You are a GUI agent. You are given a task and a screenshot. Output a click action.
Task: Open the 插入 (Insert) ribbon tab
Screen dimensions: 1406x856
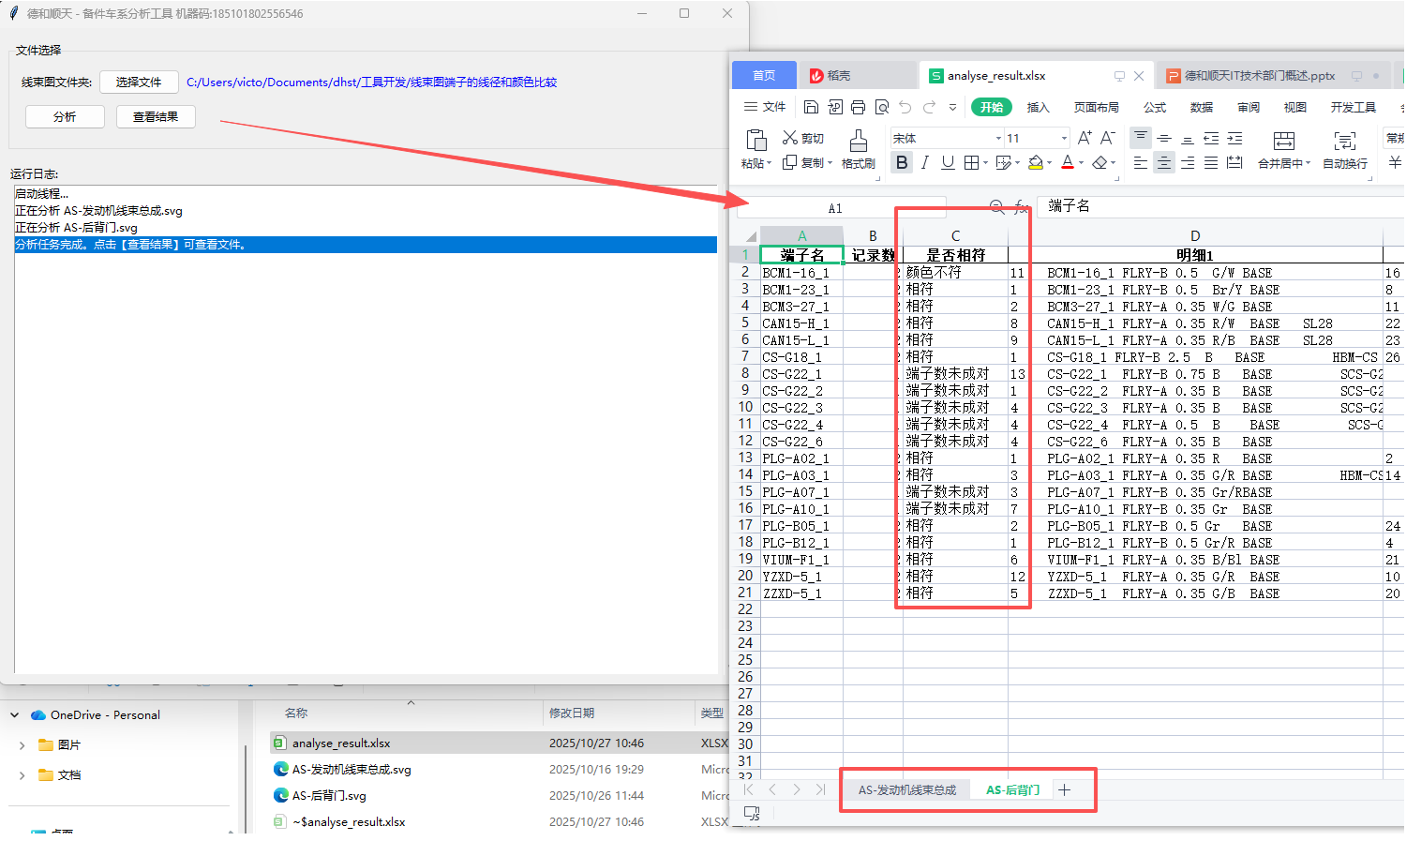pyautogui.click(x=1038, y=107)
